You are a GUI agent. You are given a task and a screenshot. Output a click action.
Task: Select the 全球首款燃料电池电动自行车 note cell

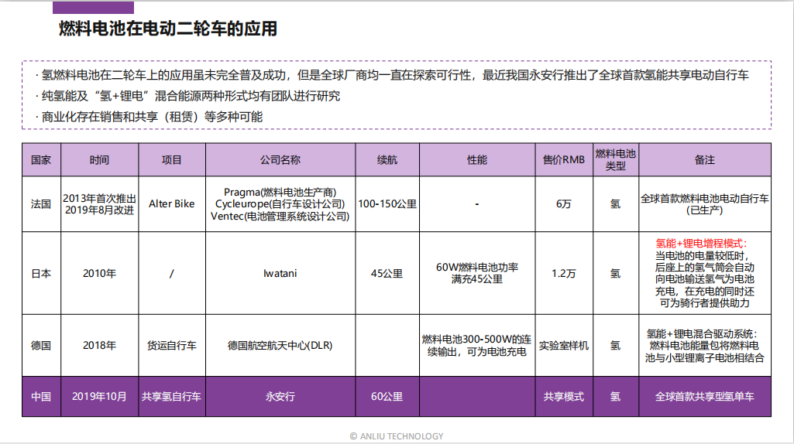(x=704, y=203)
